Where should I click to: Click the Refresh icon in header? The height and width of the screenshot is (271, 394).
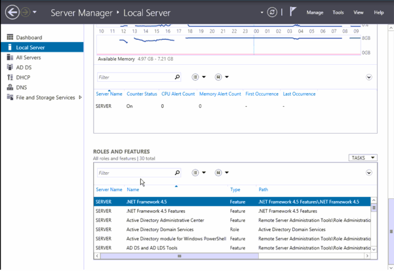pos(272,12)
